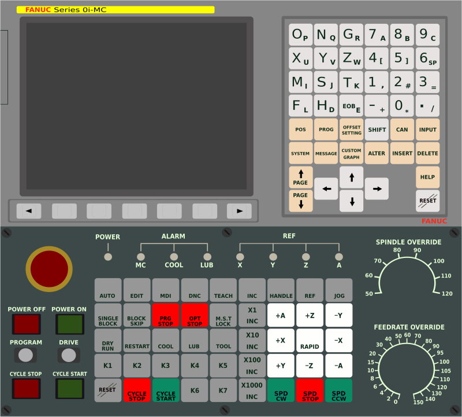This screenshot has width=462, height=417.
Task: Click the green CYCLE START key in the key grid
Action: 166,390
